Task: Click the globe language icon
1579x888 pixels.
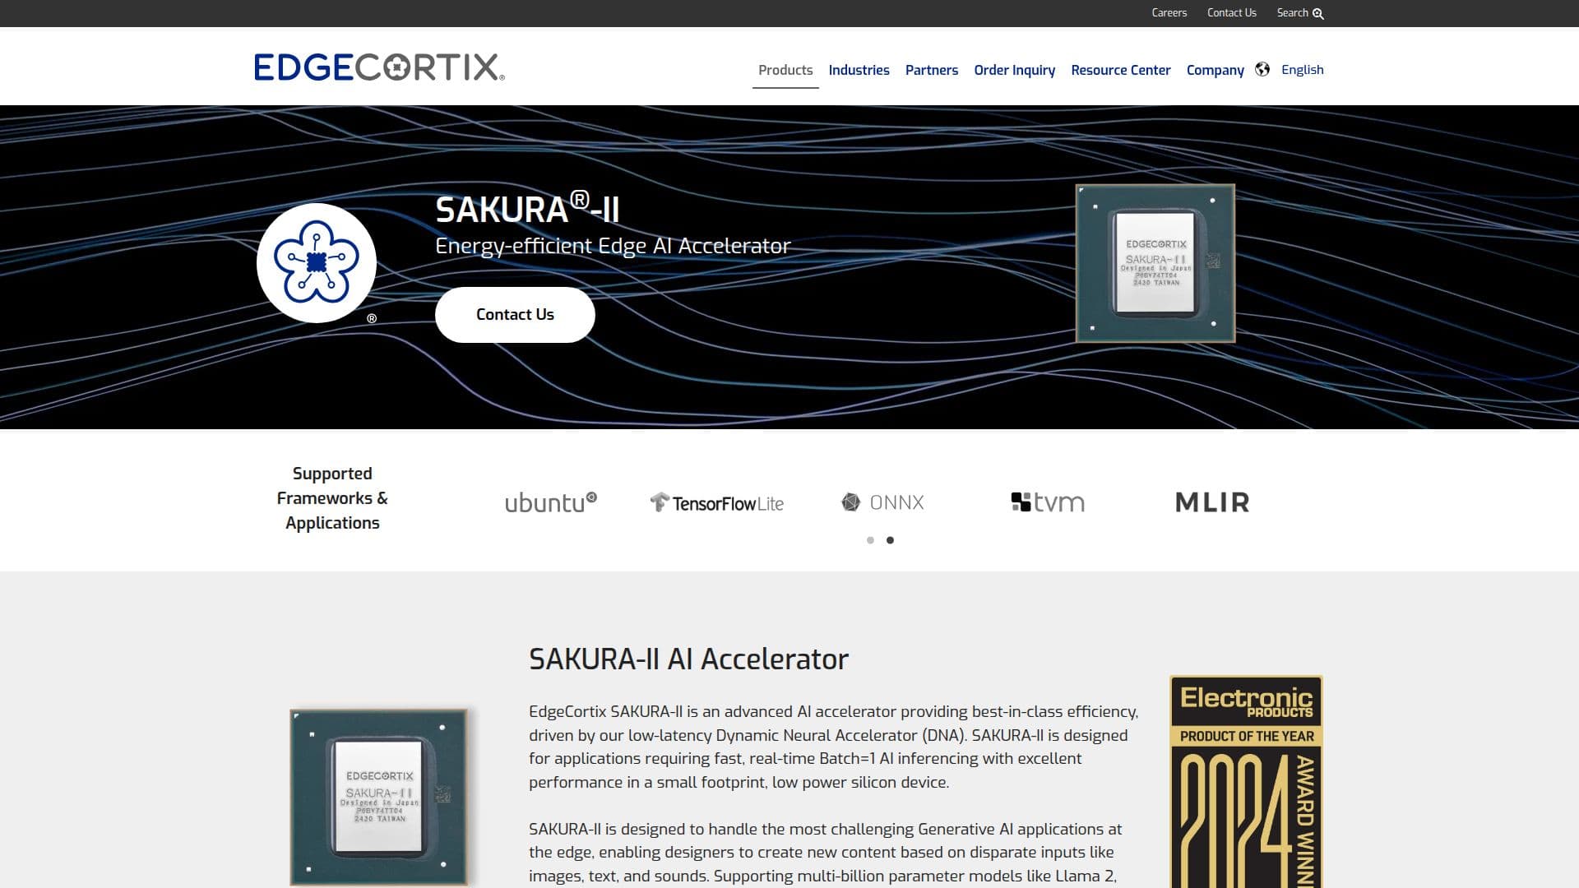Action: pos(1262,69)
